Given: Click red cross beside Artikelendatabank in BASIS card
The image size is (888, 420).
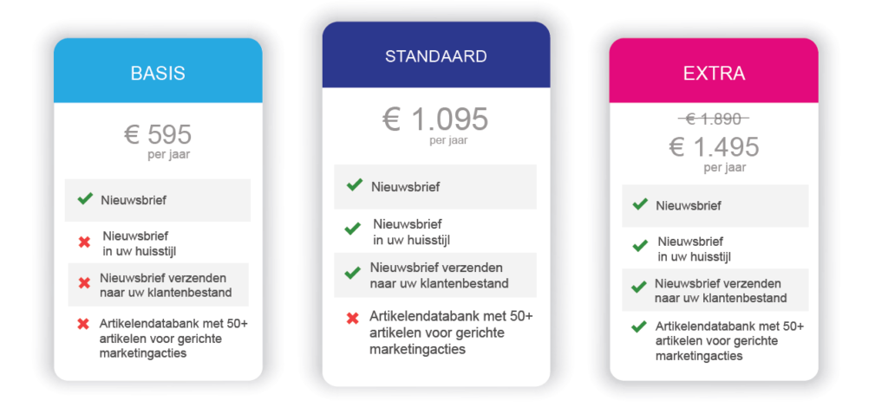Looking at the screenshot, I should point(83,324).
